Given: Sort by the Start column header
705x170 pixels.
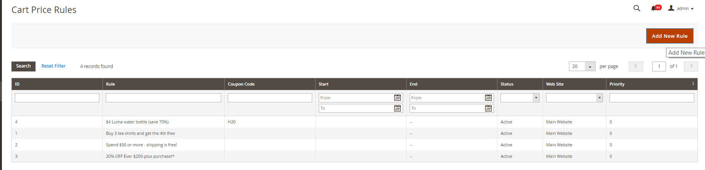Looking at the screenshot, I should point(361,84).
